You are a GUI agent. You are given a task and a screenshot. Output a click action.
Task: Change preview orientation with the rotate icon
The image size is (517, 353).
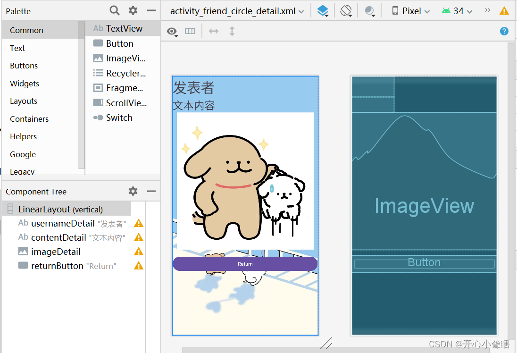pyautogui.click(x=346, y=11)
